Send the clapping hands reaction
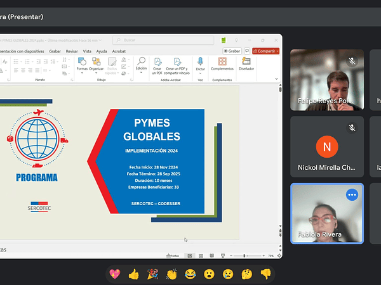 point(171,274)
